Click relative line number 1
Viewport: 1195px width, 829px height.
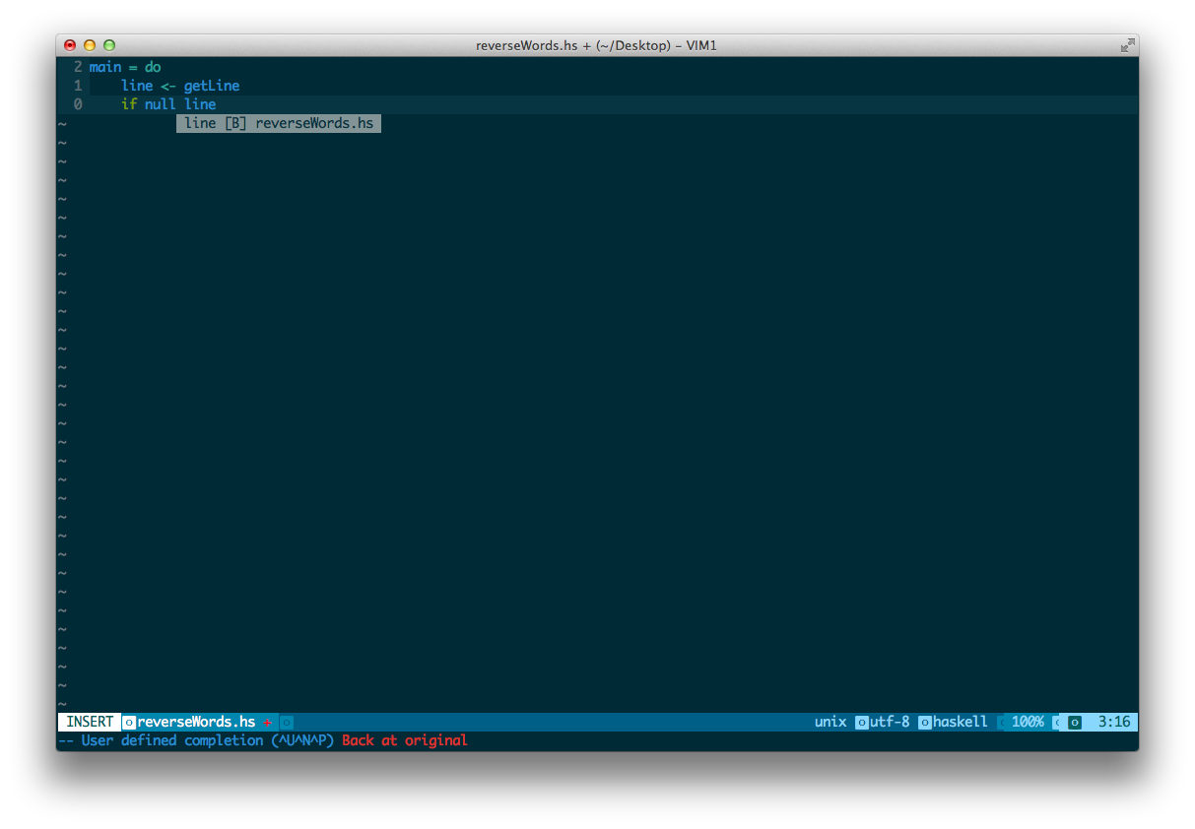point(78,86)
